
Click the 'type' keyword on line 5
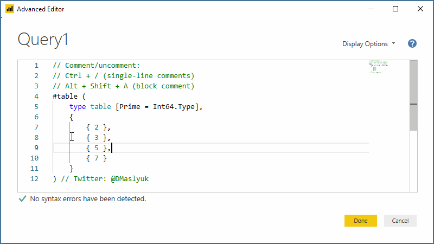(78, 106)
